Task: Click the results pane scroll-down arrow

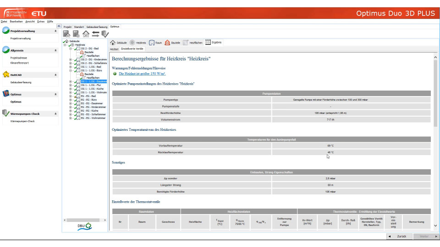Action: (435, 226)
